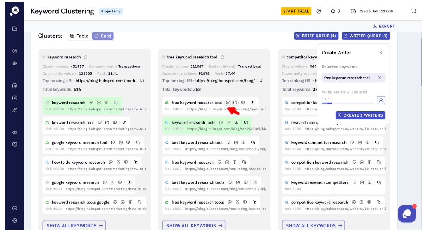Open the user account icon

coord(319,11)
